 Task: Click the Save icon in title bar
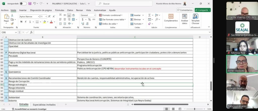[30, 4]
